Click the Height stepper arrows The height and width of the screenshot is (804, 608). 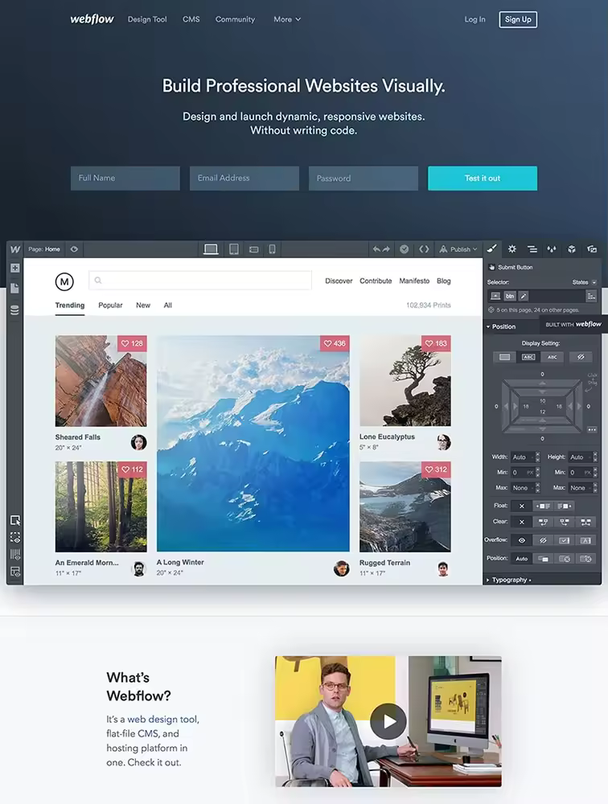tap(595, 457)
